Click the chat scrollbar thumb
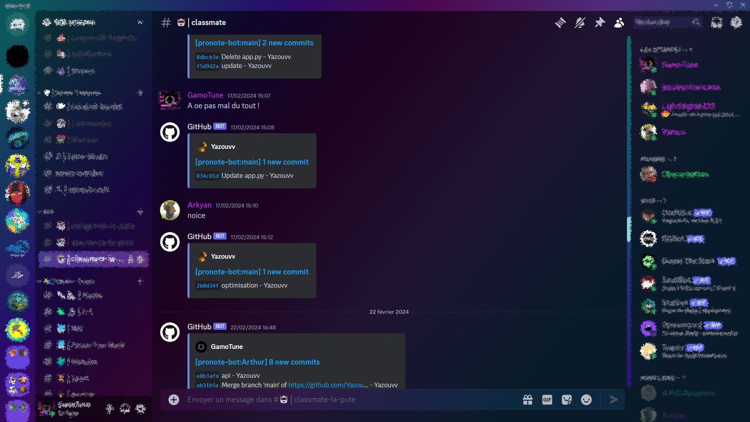750x422 pixels. (x=629, y=229)
